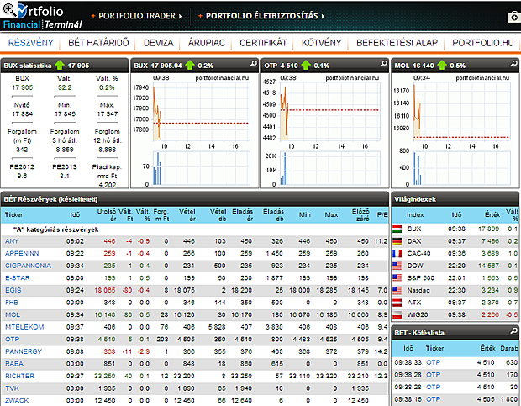
Task: Click the BUX intraday price chart
Action: 202,111
